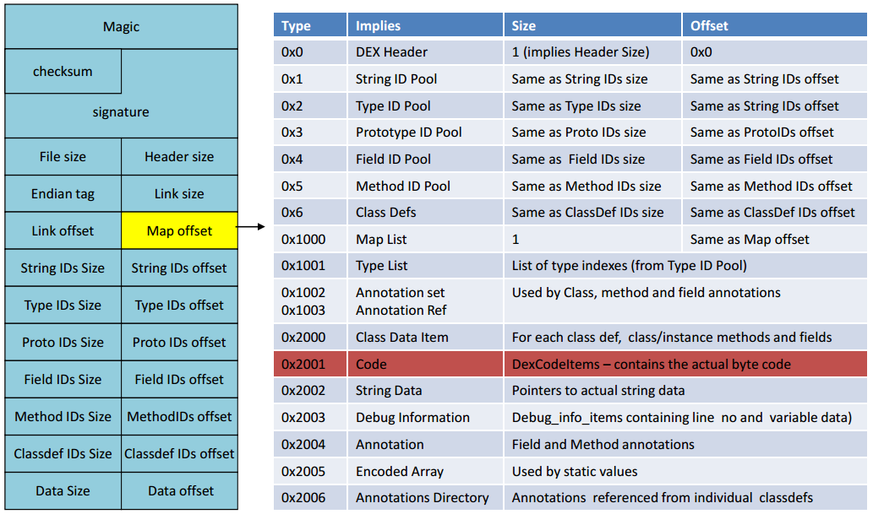
Task: Select the Endian tag cell
Action: point(63,193)
